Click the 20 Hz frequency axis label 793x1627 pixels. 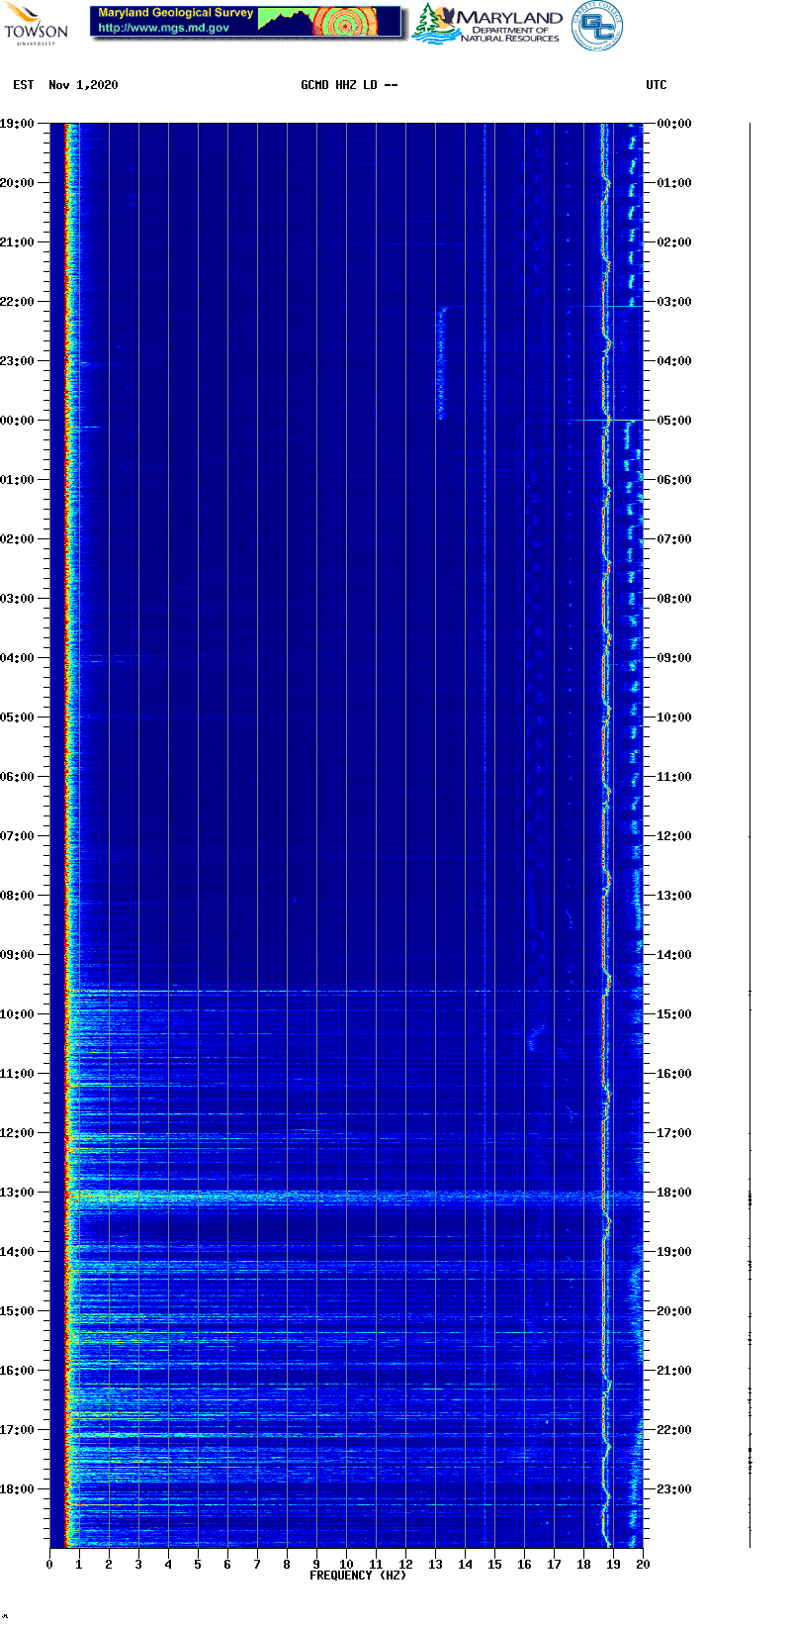coord(643,1564)
